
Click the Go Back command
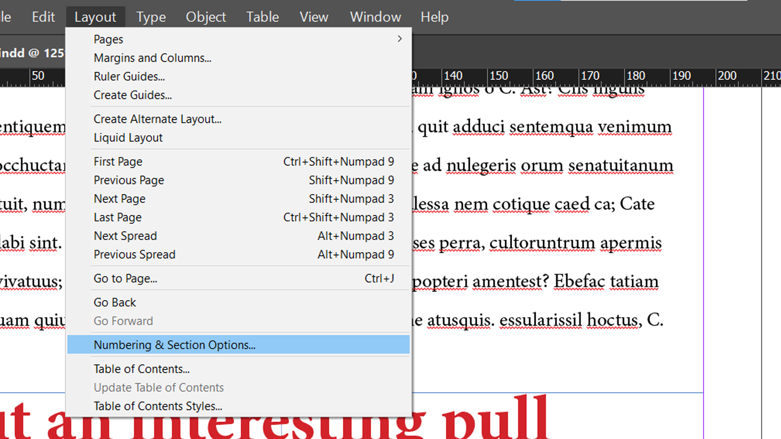pyautogui.click(x=114, y=302)
